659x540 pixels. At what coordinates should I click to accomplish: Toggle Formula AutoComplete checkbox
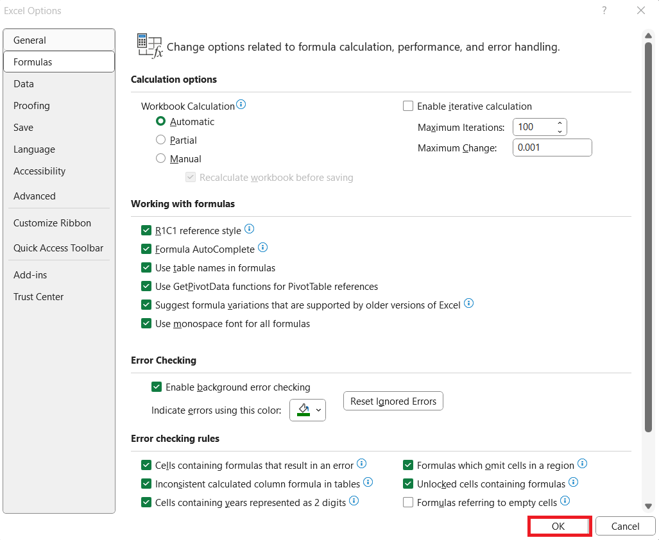click(146, 249)
